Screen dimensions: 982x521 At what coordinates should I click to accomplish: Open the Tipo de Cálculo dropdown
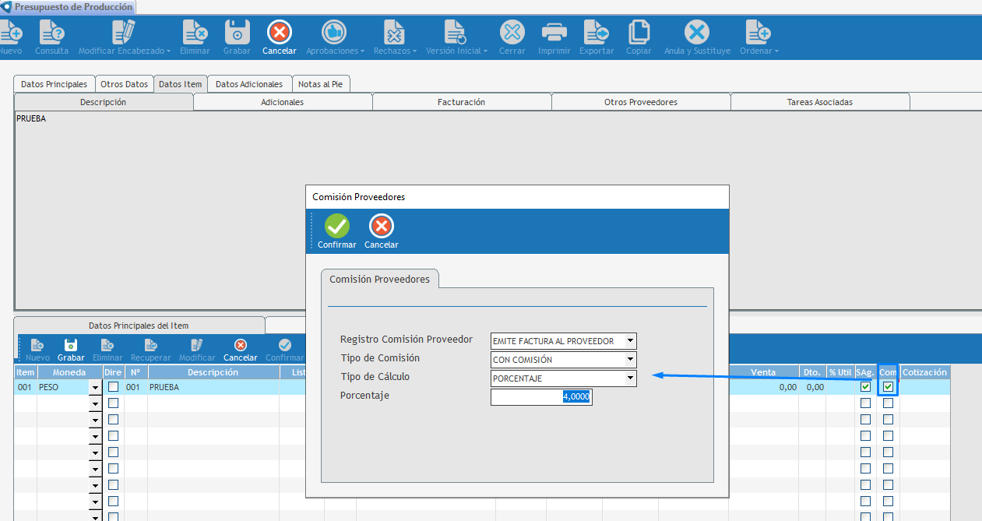630,378
